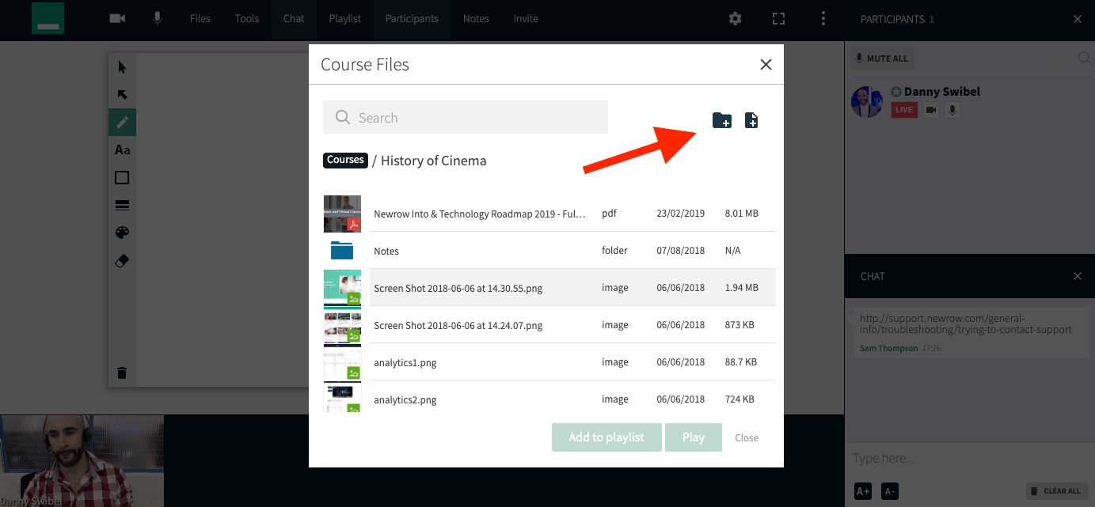The image size is (1095, 507).
Task: Open the support.newrow.com chat link
Action: click(965, 323)
